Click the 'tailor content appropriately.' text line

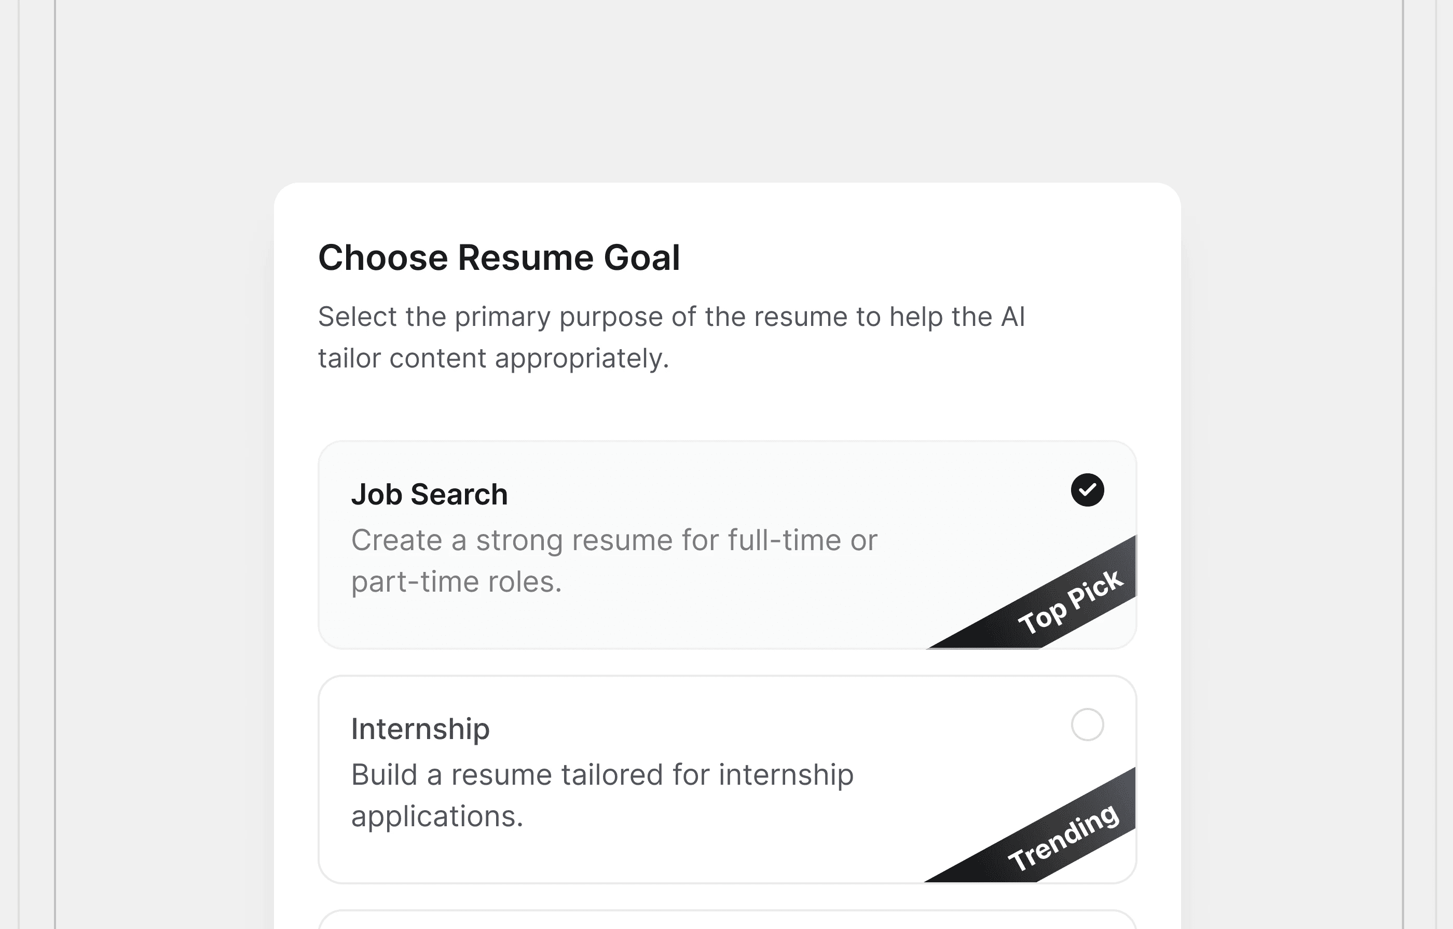[x=494, y=359]
